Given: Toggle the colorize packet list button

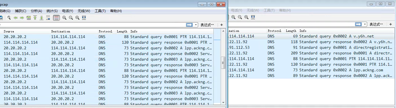Looking at the screenshot, I should [x=56, y=18].
